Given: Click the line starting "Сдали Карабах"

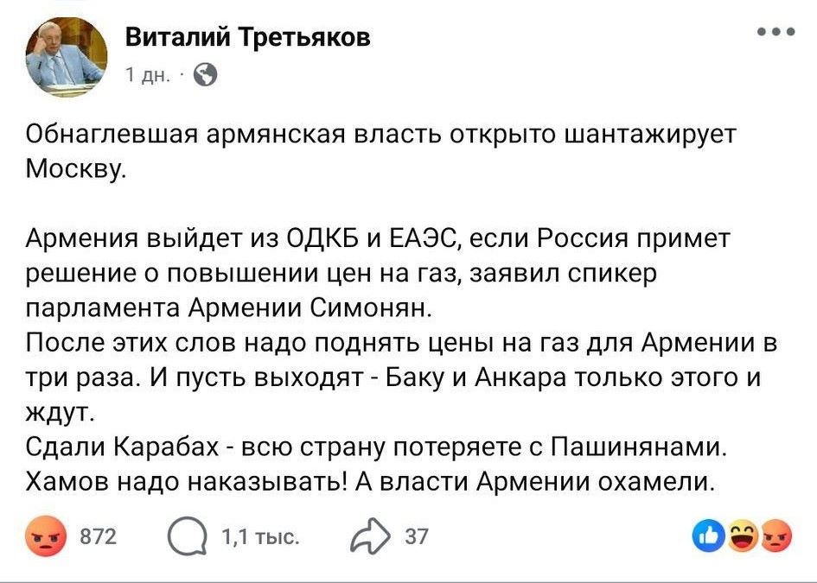Looking at the screenshot, I should (375, 447).
